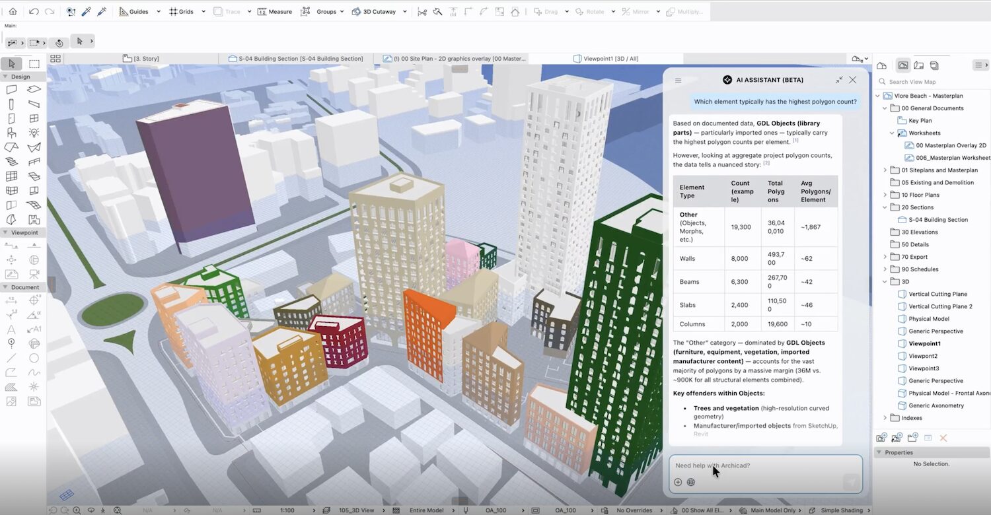The height and width of the screenshot is (515, 991).
Task: Activate the Marquee tool
Action: (34, 64)
